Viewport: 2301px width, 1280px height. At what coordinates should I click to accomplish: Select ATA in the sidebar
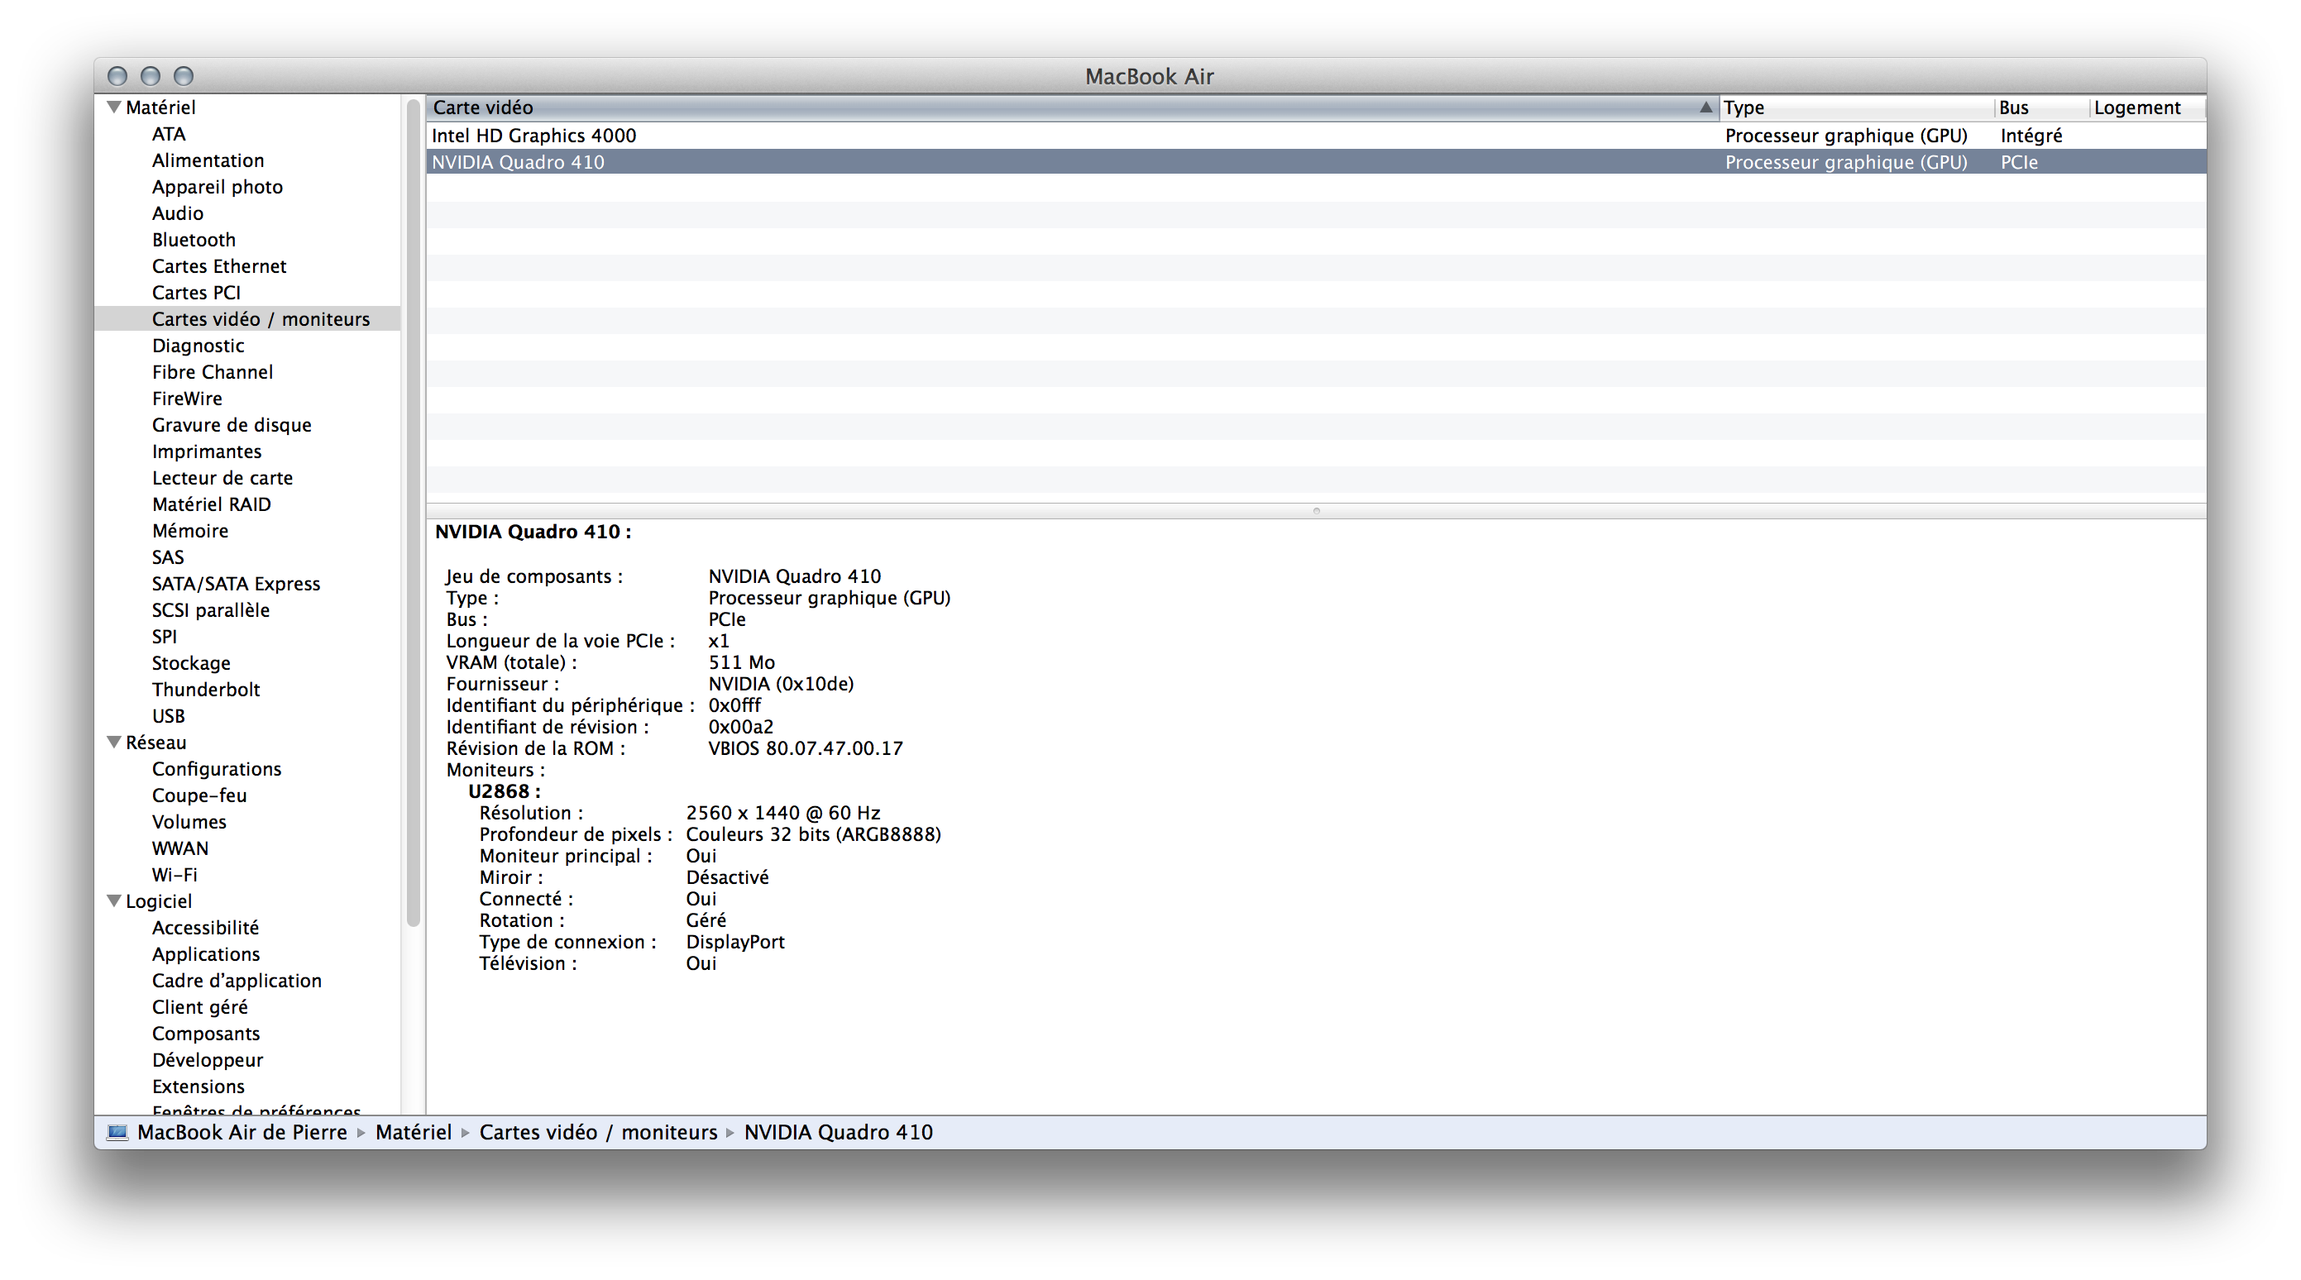(169, 134)
